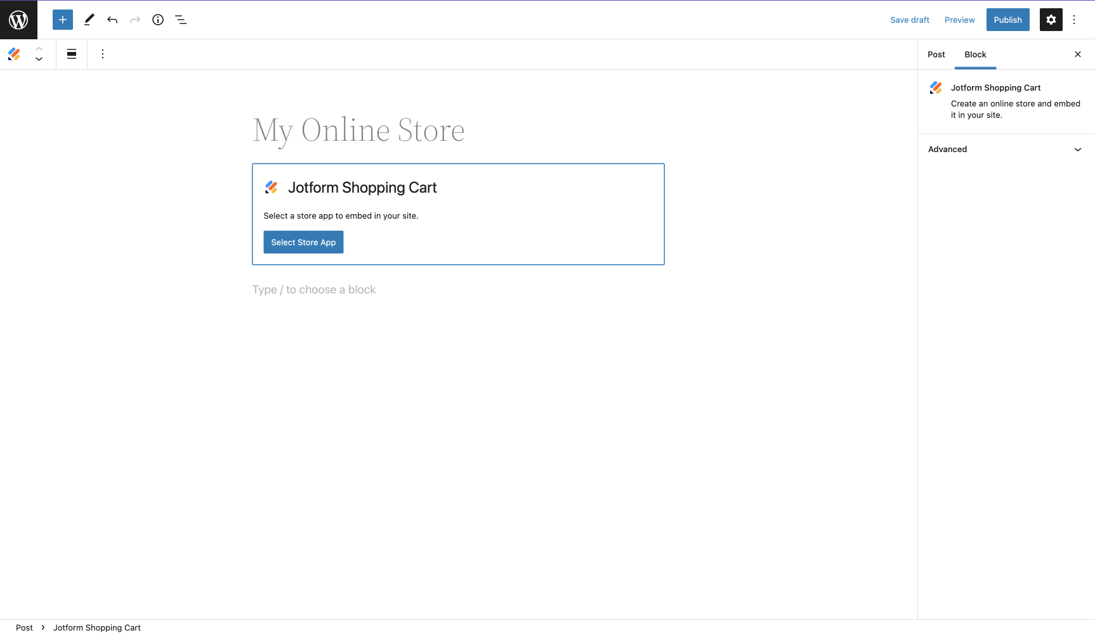Click the WordPress logo icon
Viewport: 1095px width, 635px height.
pos(18,19)
